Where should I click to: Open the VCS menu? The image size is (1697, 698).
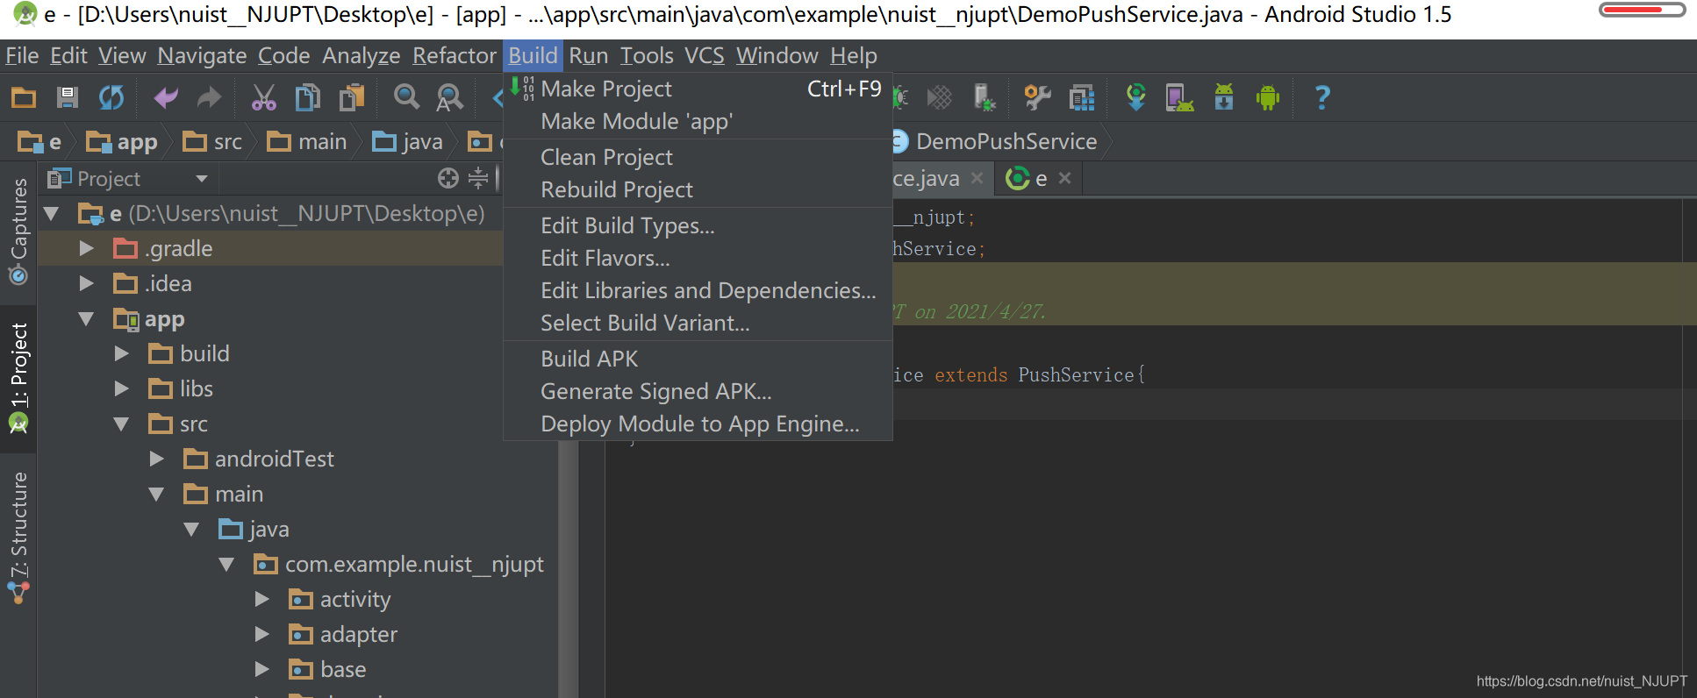[x=705, y=56]
